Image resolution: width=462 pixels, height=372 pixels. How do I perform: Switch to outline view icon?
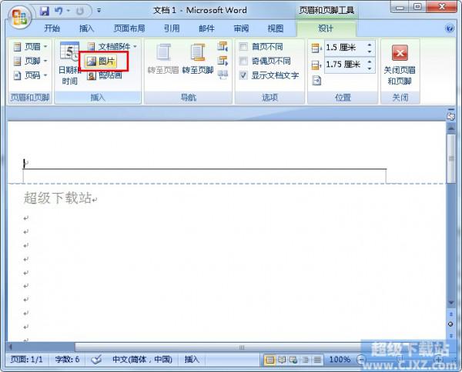click(x=305, y=360)
